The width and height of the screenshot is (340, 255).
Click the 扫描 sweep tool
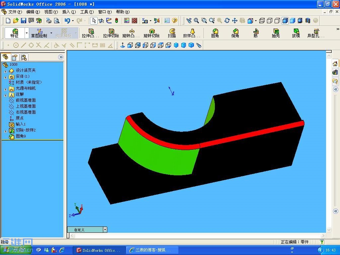(x=172, y=33)
